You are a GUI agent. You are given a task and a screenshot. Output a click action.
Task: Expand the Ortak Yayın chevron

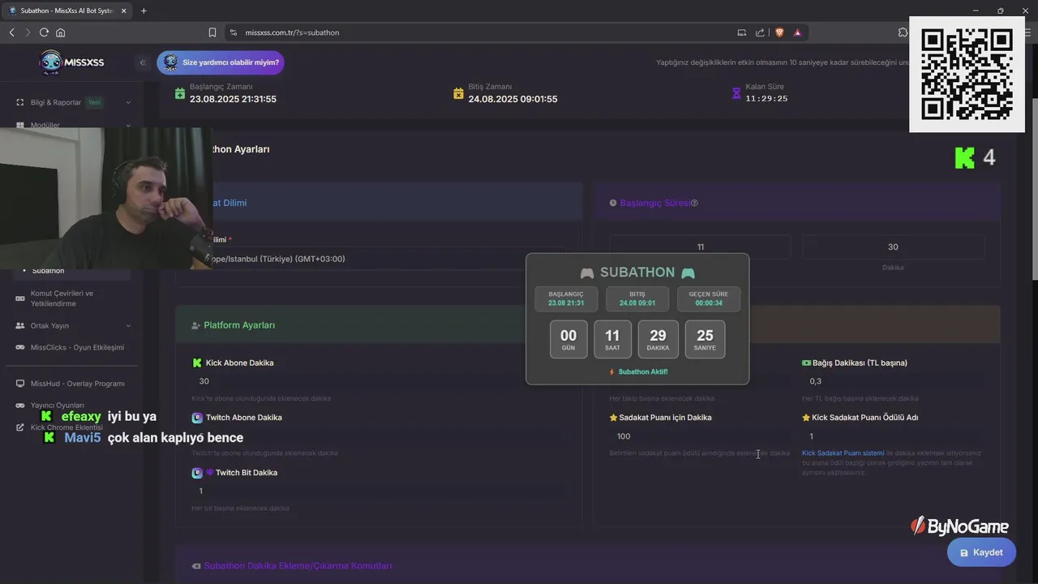click(128, 325)
